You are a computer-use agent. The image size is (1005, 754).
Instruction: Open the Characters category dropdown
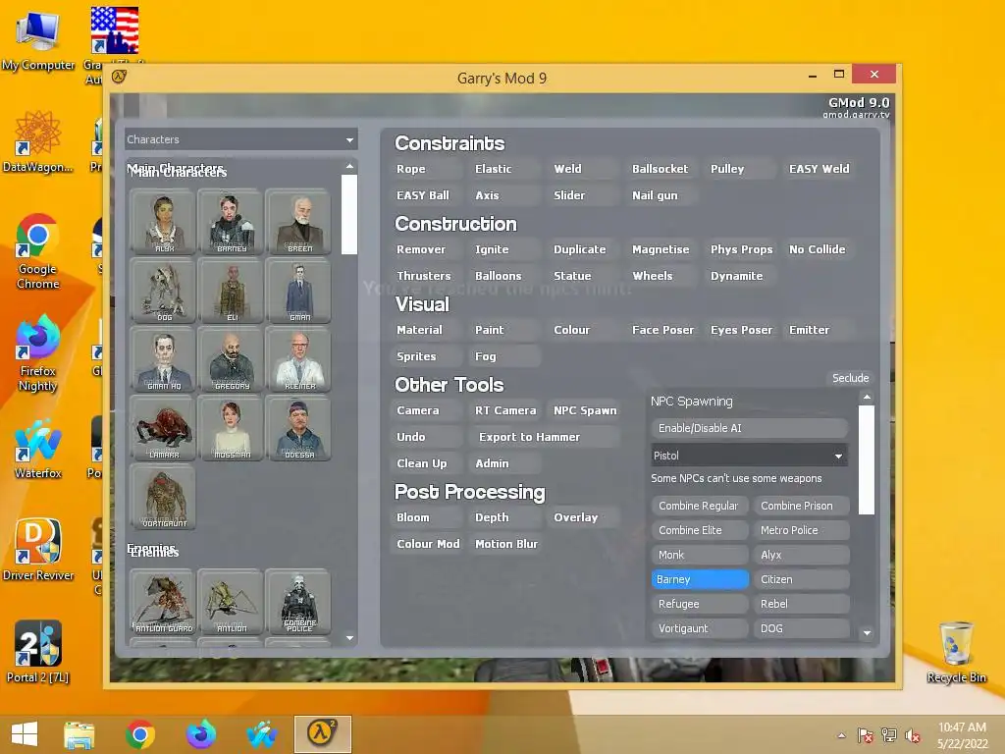click(x=241, y=139)
